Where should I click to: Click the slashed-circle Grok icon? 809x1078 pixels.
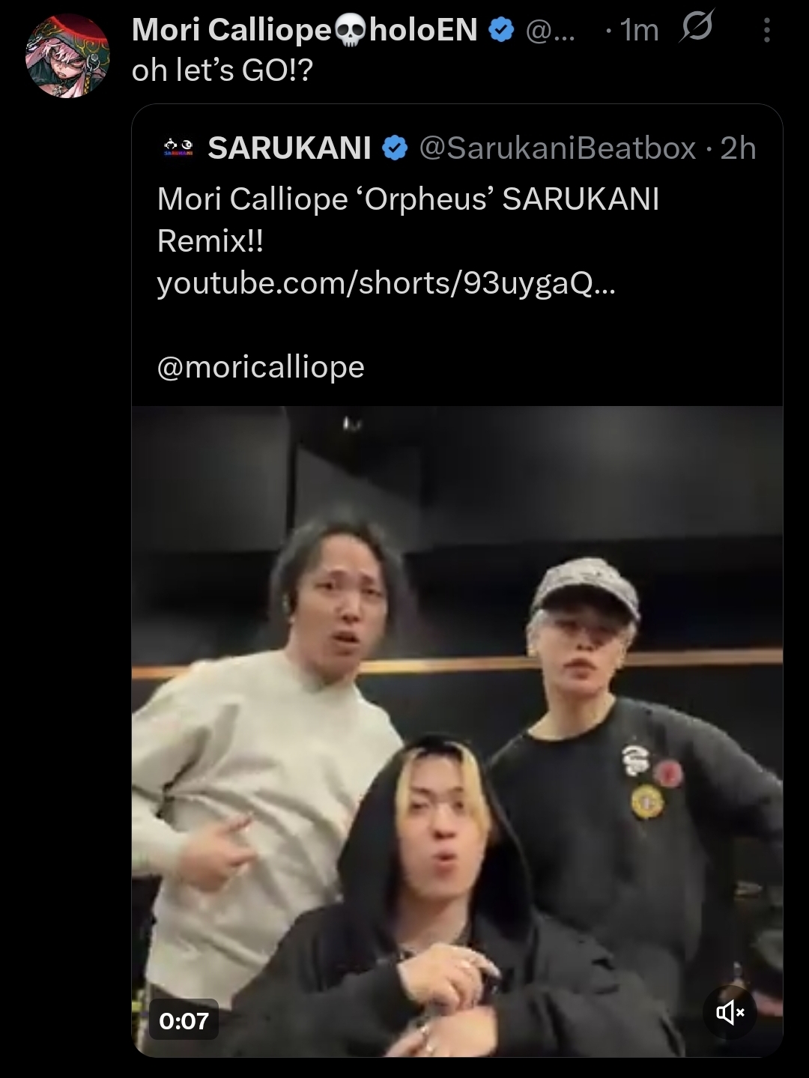coord(697,28)
